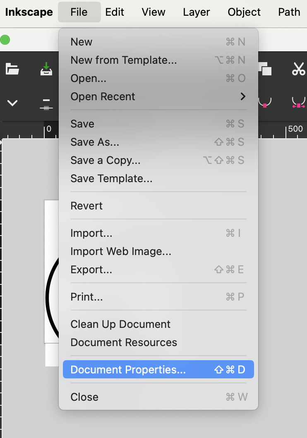Expand the chevron down arrow in toolbar
The width and height of the screenshot is (307, 438).
tap(12, 103)
